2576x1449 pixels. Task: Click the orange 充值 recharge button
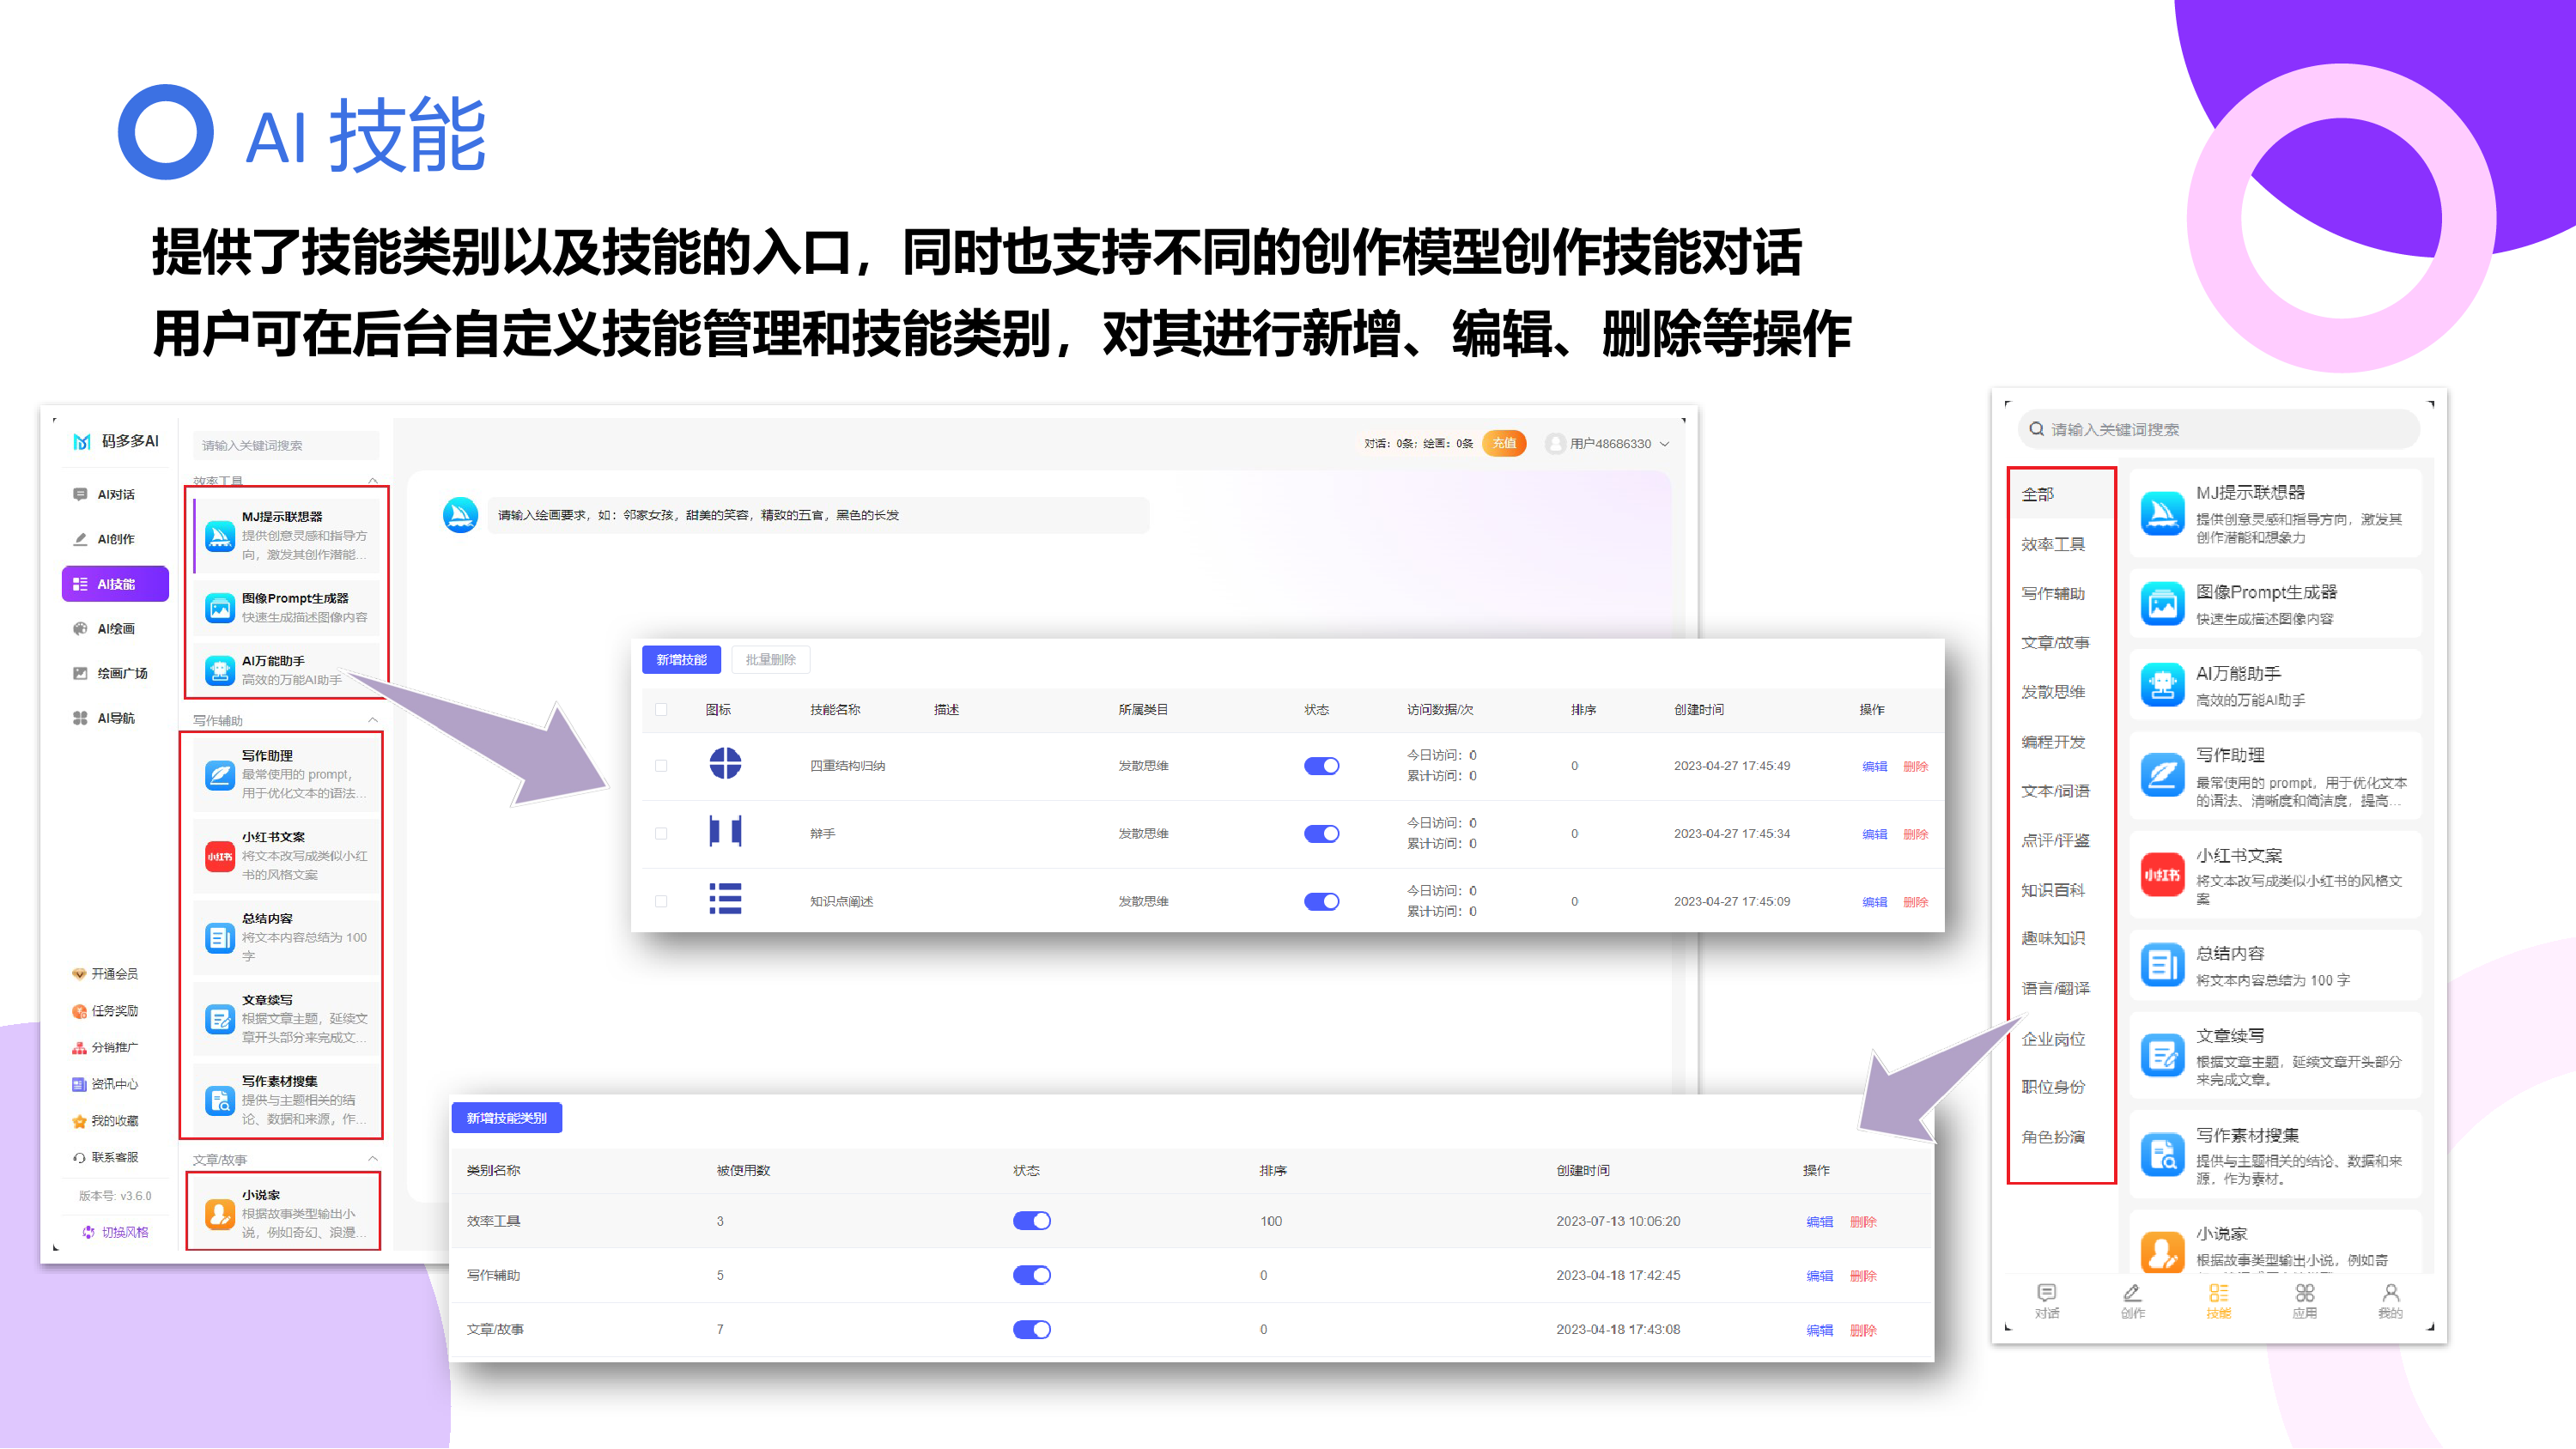pos(1503,443)
